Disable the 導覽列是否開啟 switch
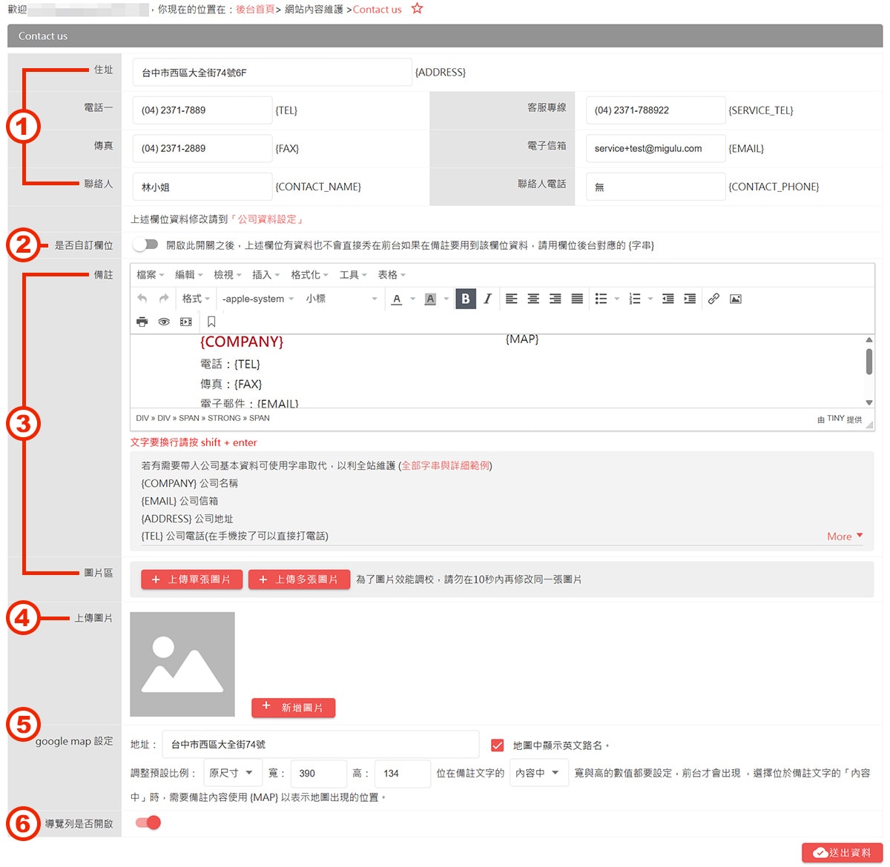The image size is (890, 867). click(x=148, y=823)
